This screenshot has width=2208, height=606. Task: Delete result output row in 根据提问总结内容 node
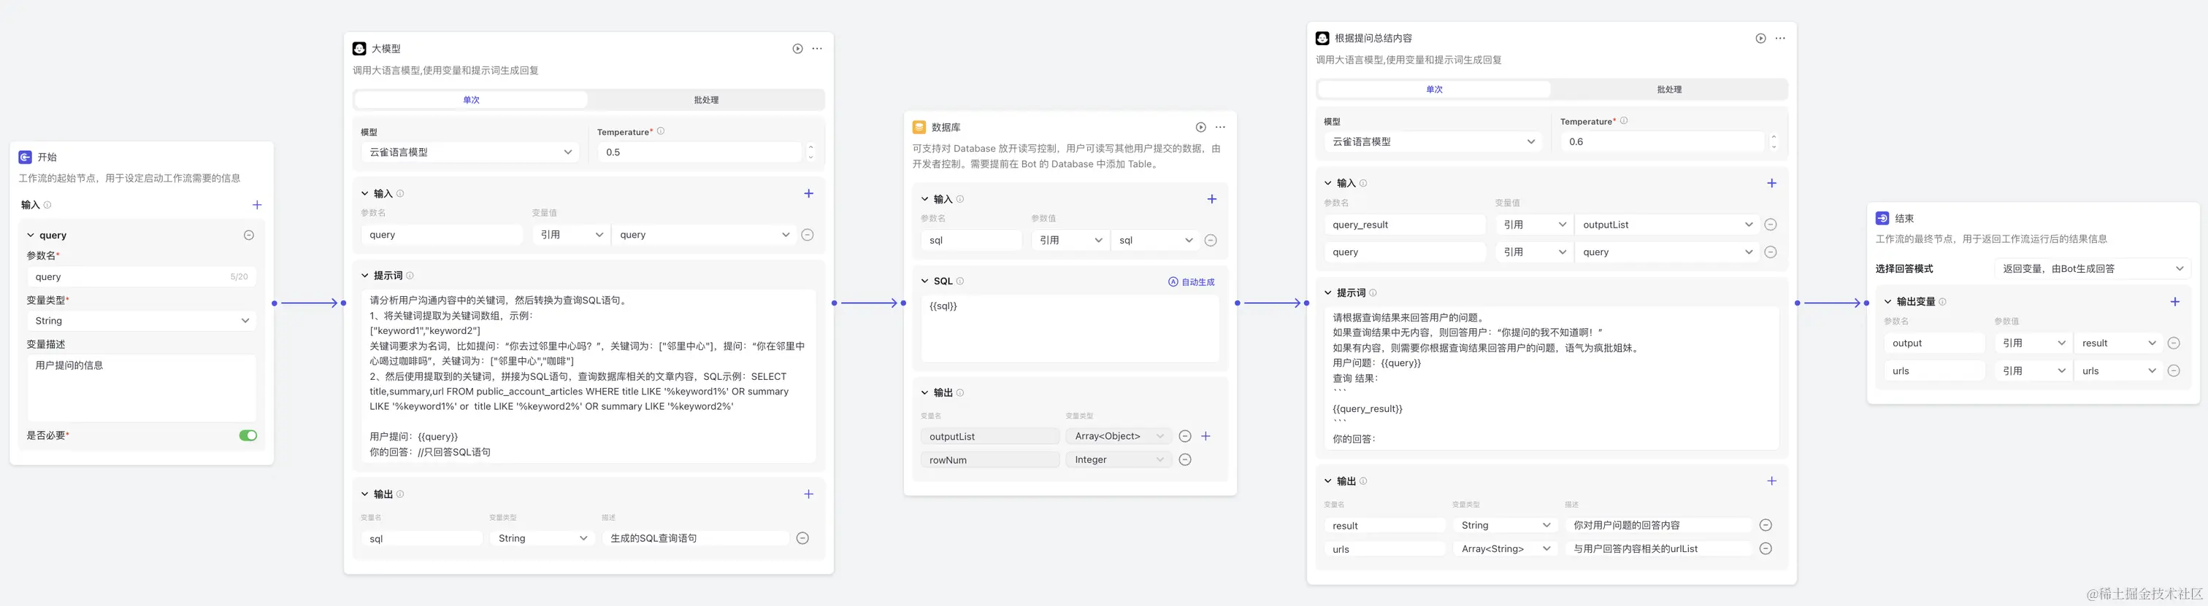[x=1766, y=526]
